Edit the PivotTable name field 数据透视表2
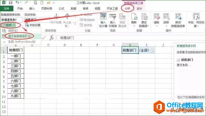The width and height of the screenshot is (206, 116). point(12,20)
